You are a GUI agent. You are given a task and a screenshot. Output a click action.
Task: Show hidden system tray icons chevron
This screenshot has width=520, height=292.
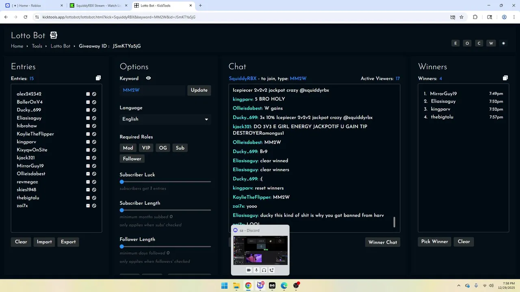pyautogui.click(x=459, y=286)
